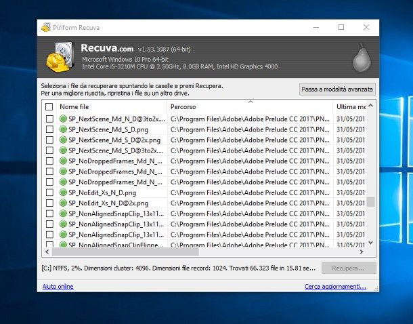
Task: Click green status dot of SP_NextScene_Md_N_D@3to2x row
Action: (x=63, y=119)
